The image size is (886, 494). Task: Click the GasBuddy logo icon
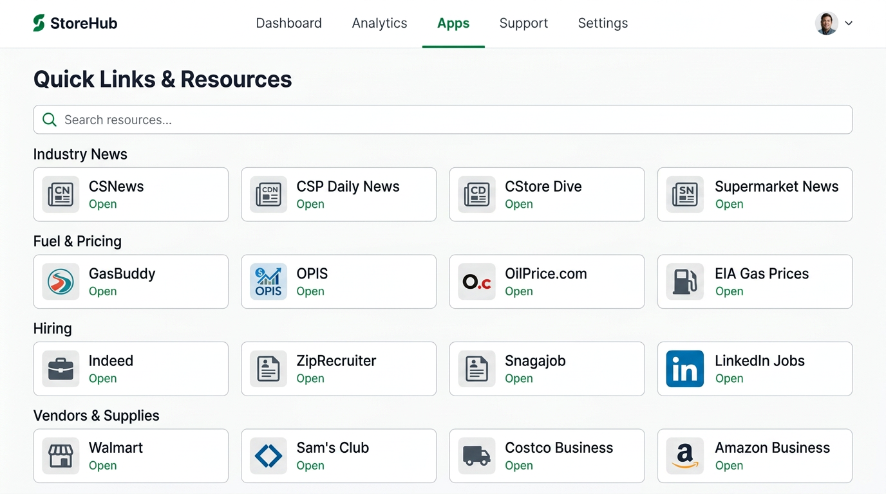tap(61, 282)
